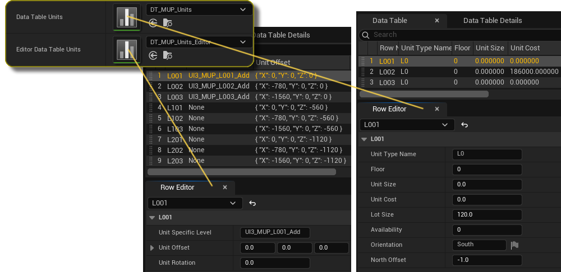Click the search magnifier icon in Data Table

366,35
